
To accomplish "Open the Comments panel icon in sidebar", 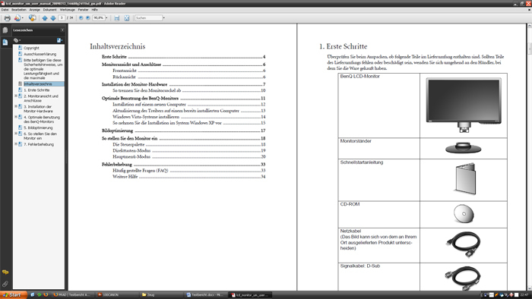I will click(5, 272).
